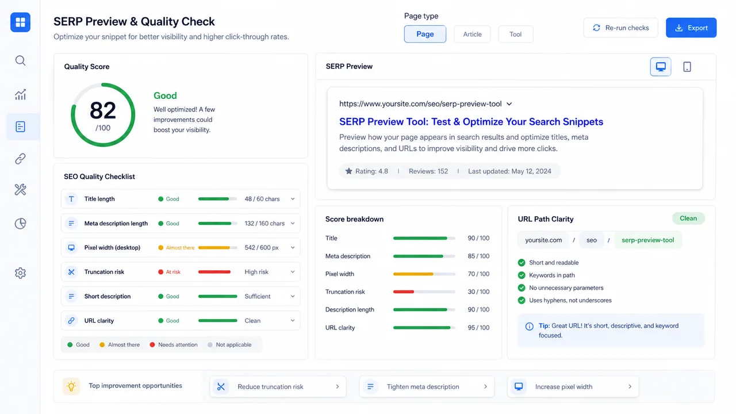Open the pie chart sidebar icon

coord(20,224)
